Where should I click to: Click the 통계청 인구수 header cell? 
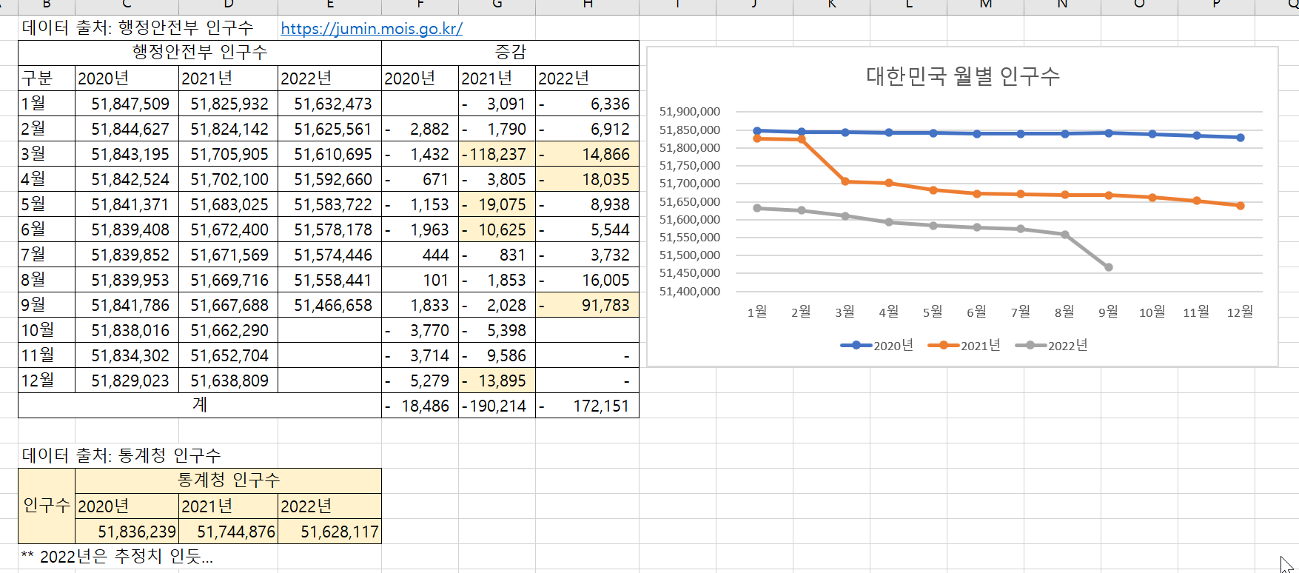pos(228,480)
